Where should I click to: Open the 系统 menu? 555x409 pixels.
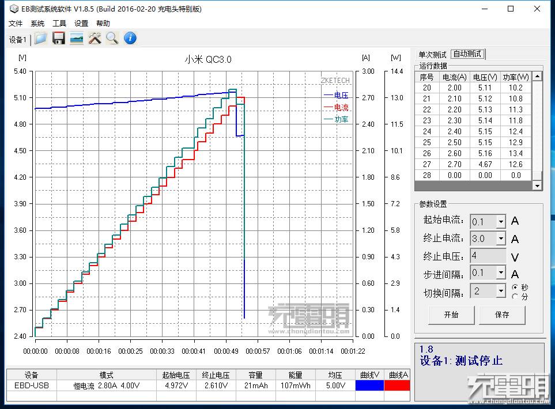[37, 24]
